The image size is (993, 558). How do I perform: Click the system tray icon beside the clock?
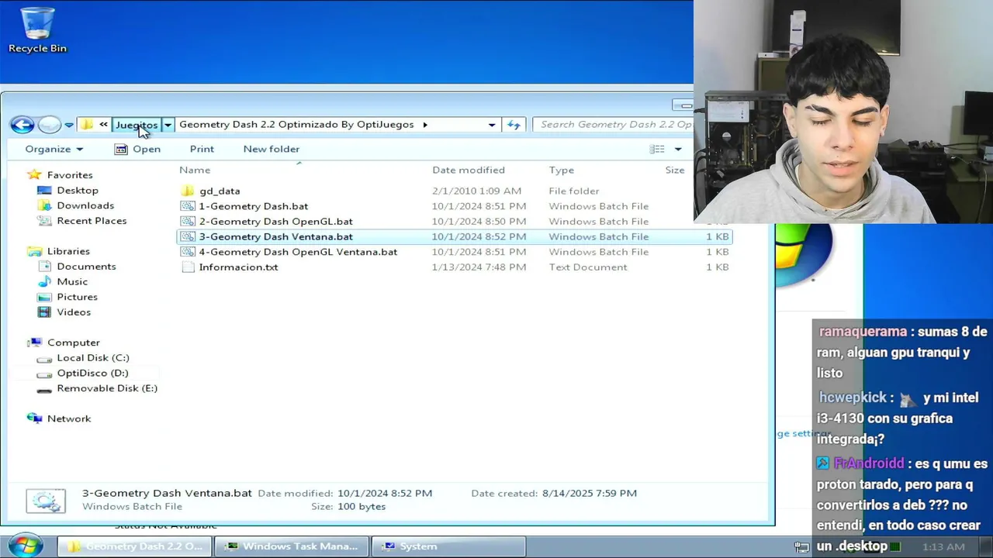point(802,547)
